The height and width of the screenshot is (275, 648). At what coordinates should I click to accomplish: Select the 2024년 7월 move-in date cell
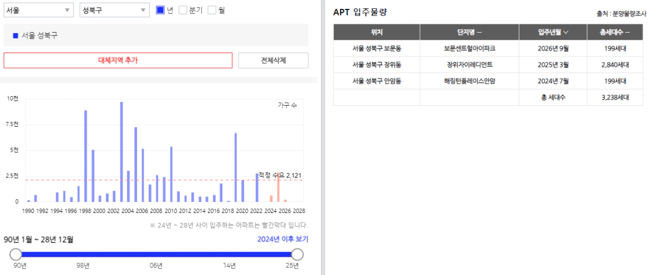coord(553,81)
